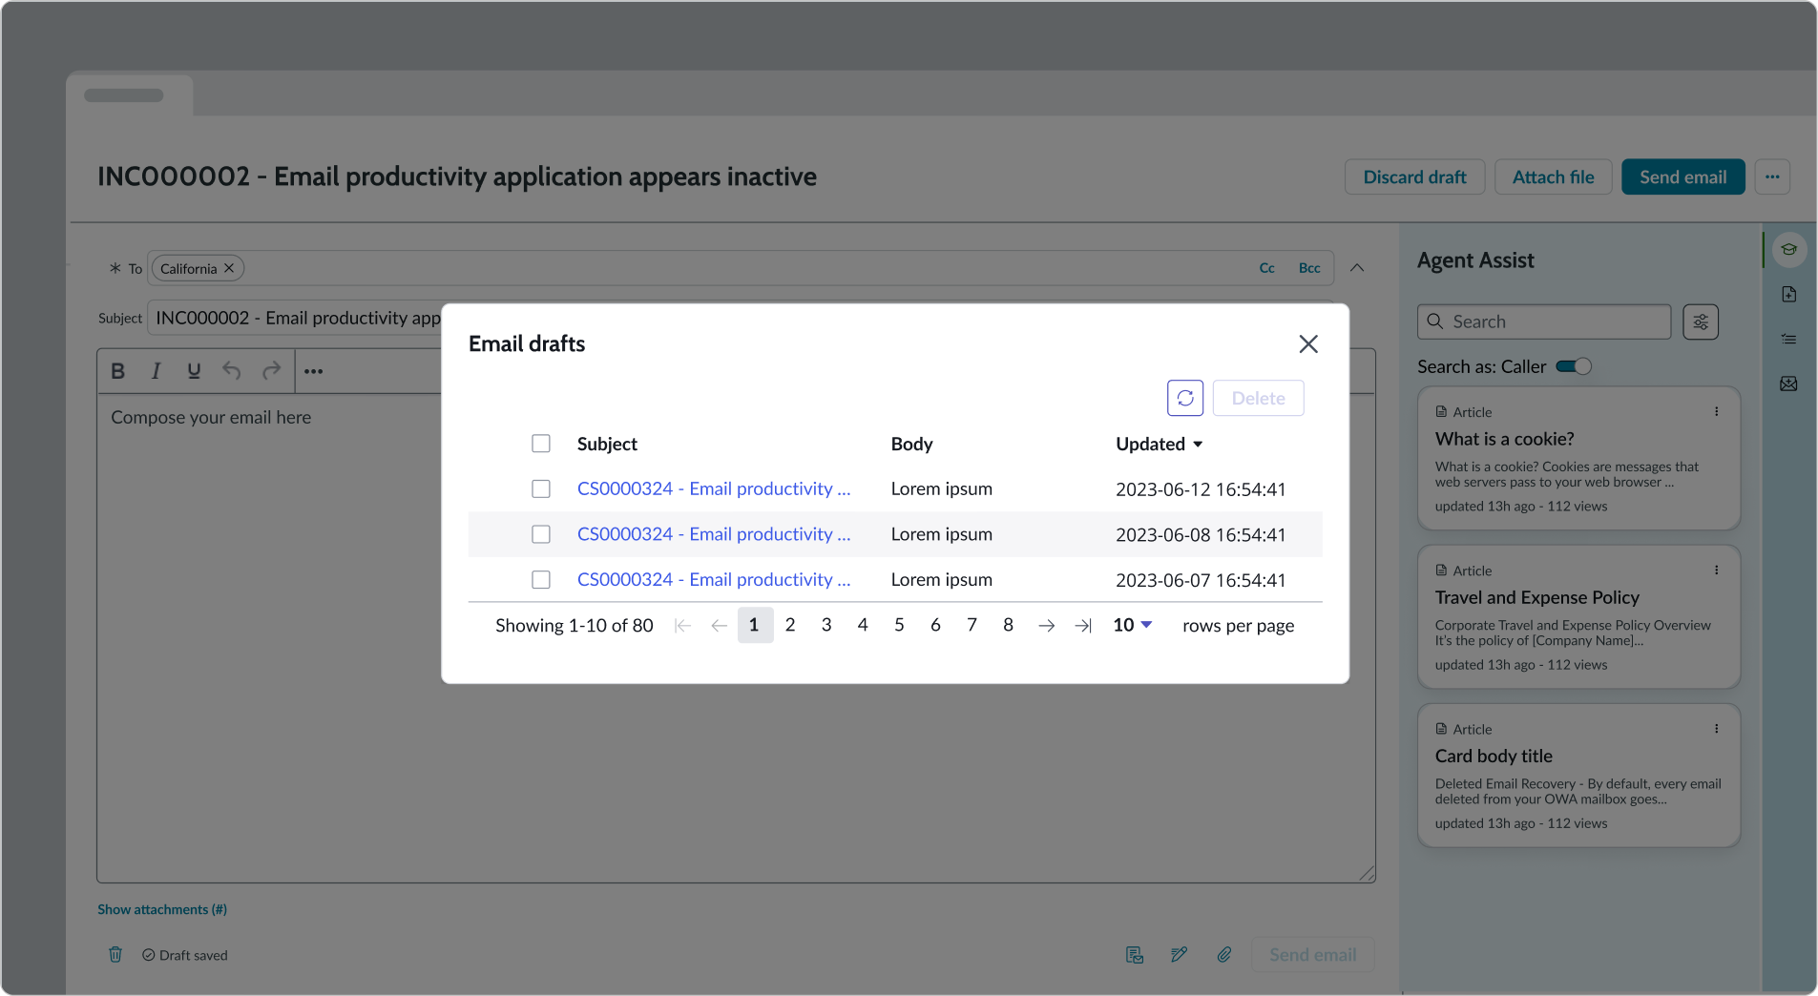This screenshot has height=996, width=1818.
Task: Check the draft updated 2023-06-07
Action: [x=541, y=579]
